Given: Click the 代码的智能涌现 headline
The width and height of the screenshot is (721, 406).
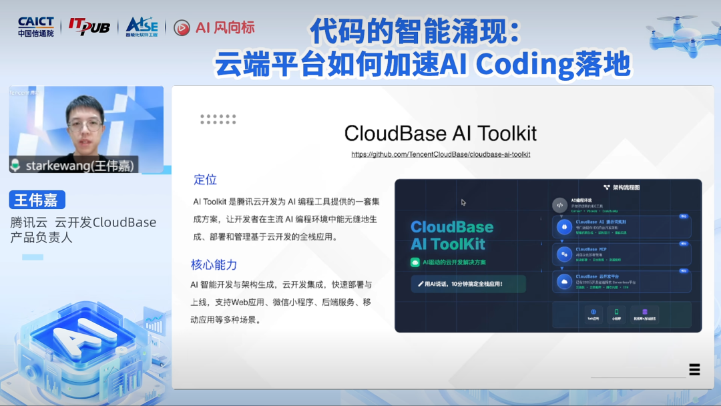Looking at the screenshot, I should pos(415,31).
